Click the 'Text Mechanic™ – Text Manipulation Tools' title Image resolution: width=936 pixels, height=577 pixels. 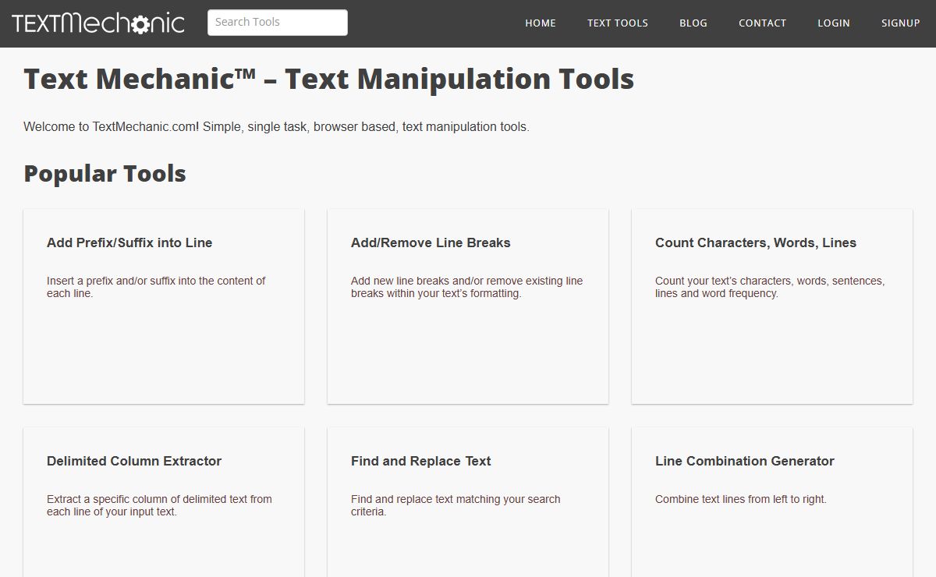[x=328, y=79]
